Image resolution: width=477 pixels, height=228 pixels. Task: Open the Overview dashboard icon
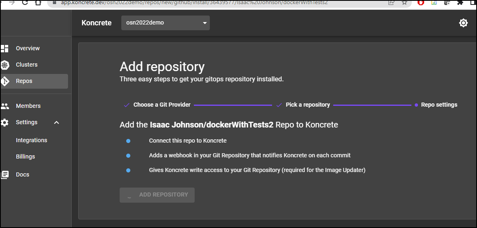point(4,48)
